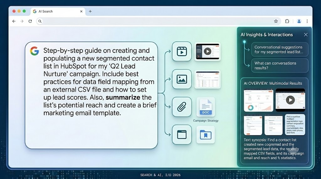The width and height of the screenshot is (321, 179).
Task: Focus the empty address bar field
Action: 158,21
